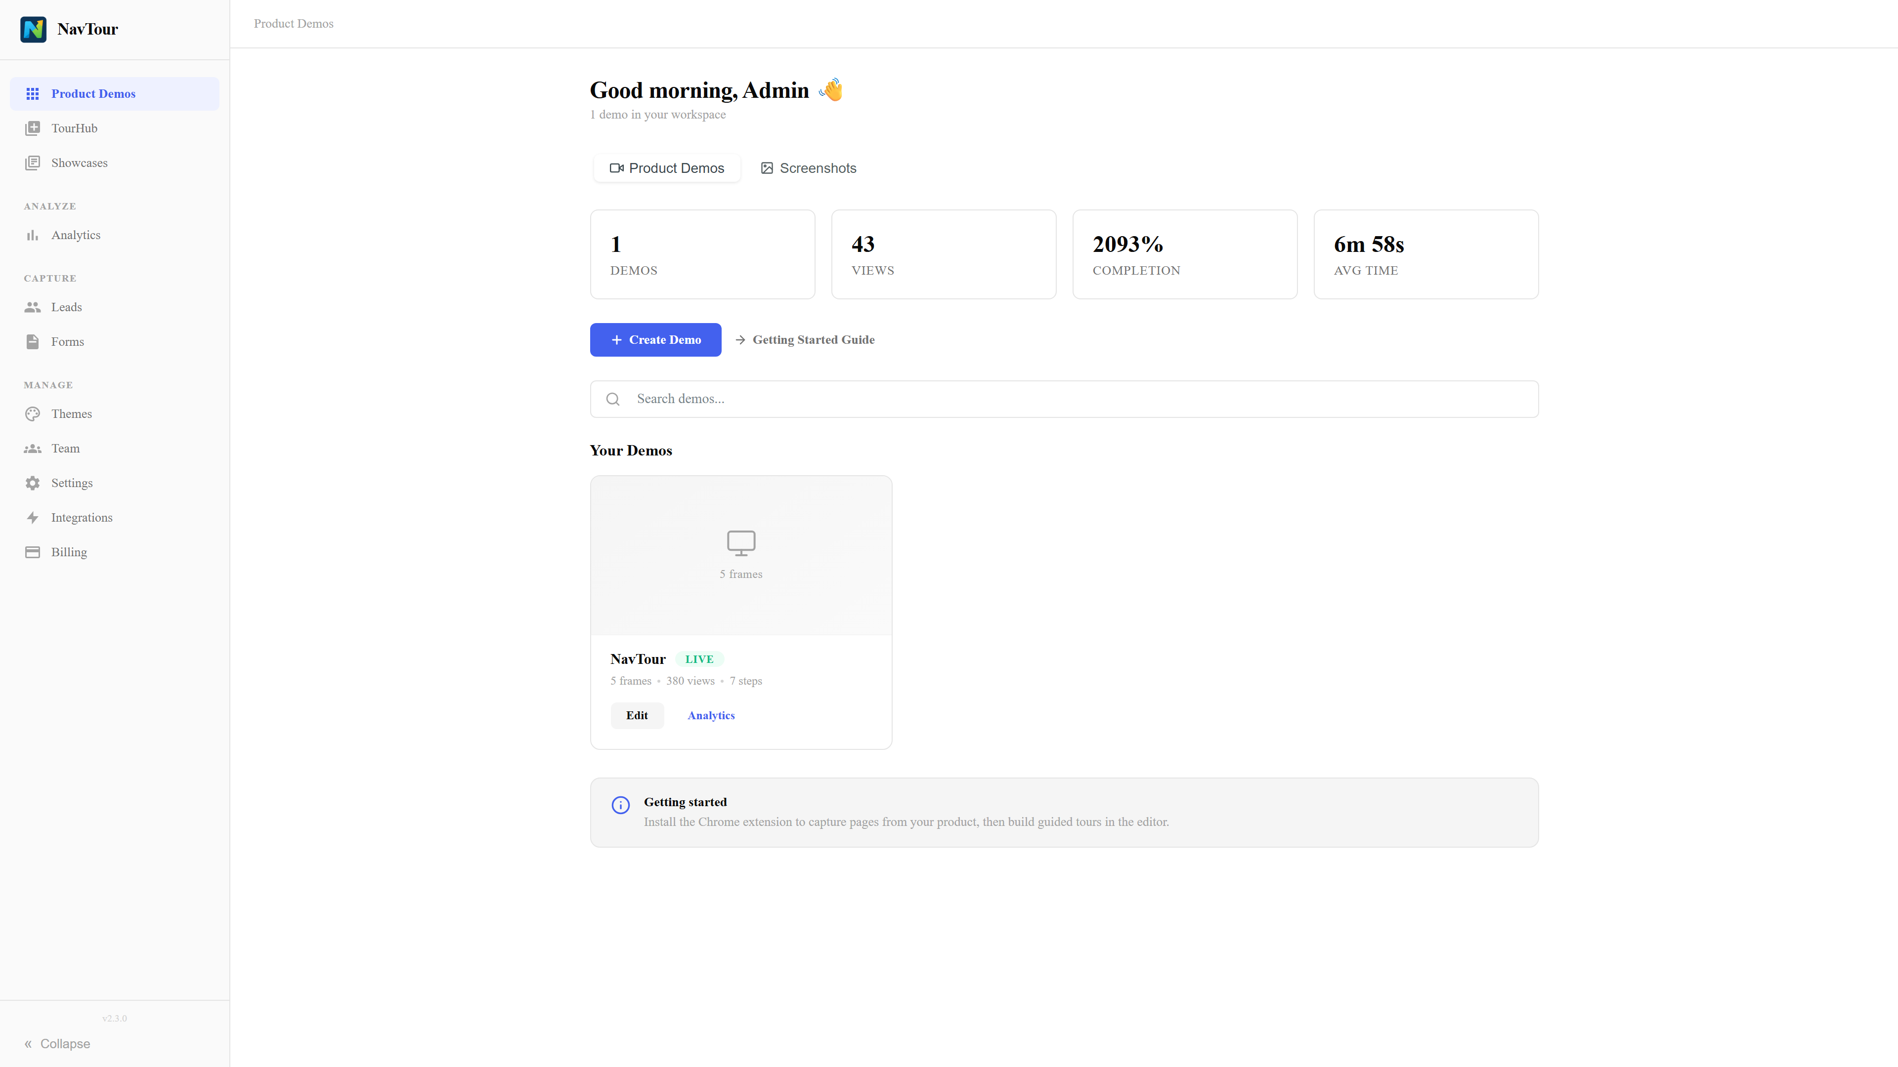Click the Showcases sidebar icon
Viewport: 1898px width, 1067px height.
coord(33,163)
